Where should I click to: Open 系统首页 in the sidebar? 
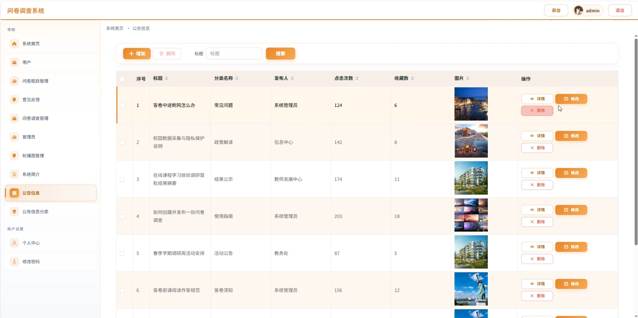[x=51, y=44]
